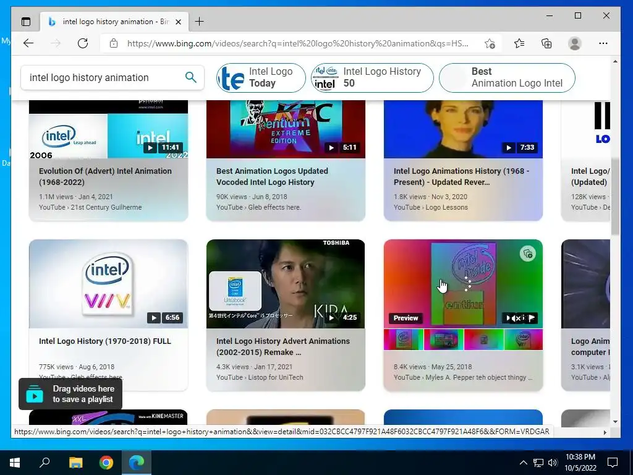Click the address bar URL

[x=298, y=43]
